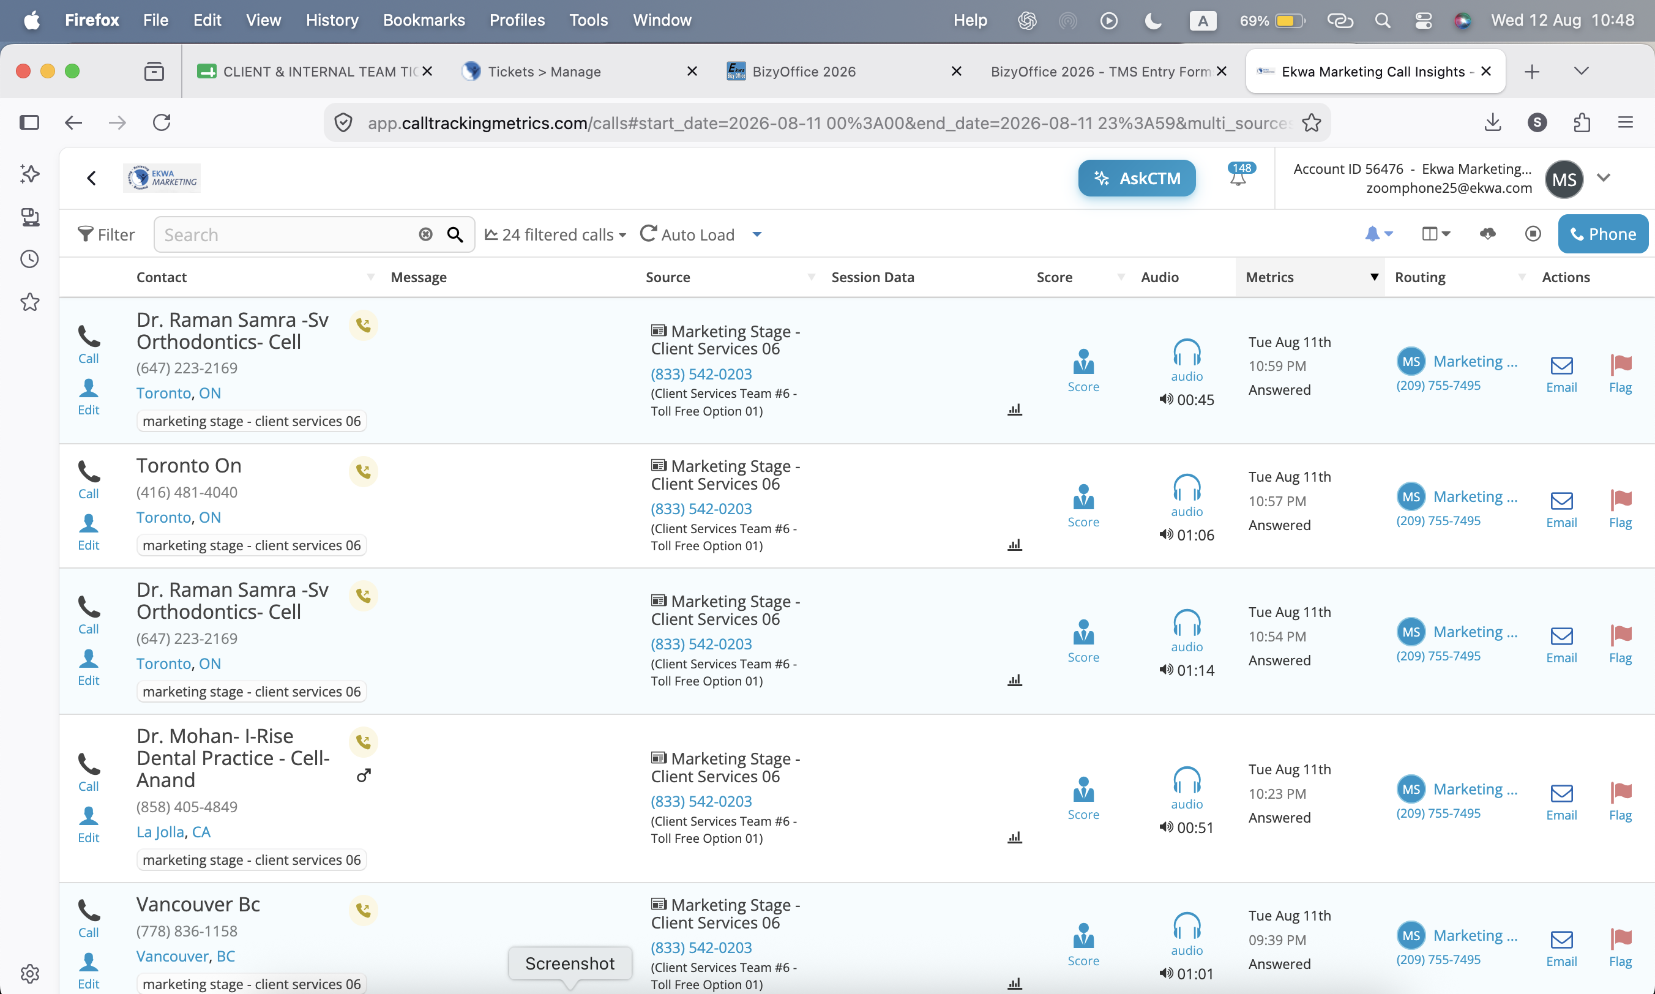
Task: Clear the search field with the X icon
Action: [x=425, y=234]
